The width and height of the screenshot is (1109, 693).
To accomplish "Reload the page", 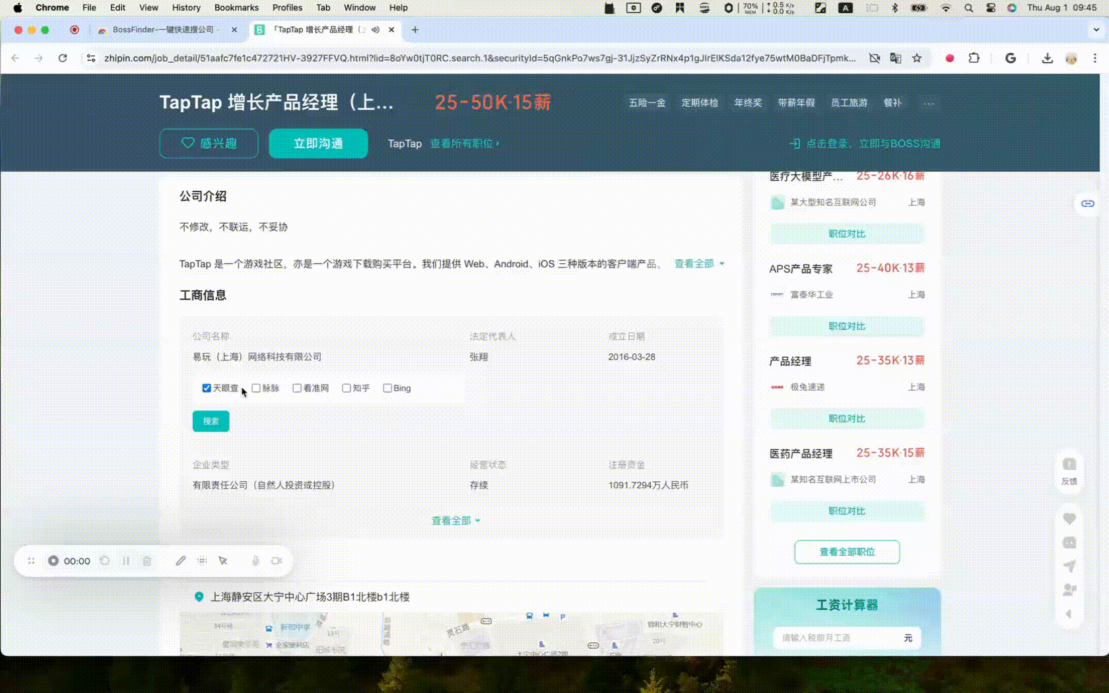I will pyautogui.click(x=63, y=58).
